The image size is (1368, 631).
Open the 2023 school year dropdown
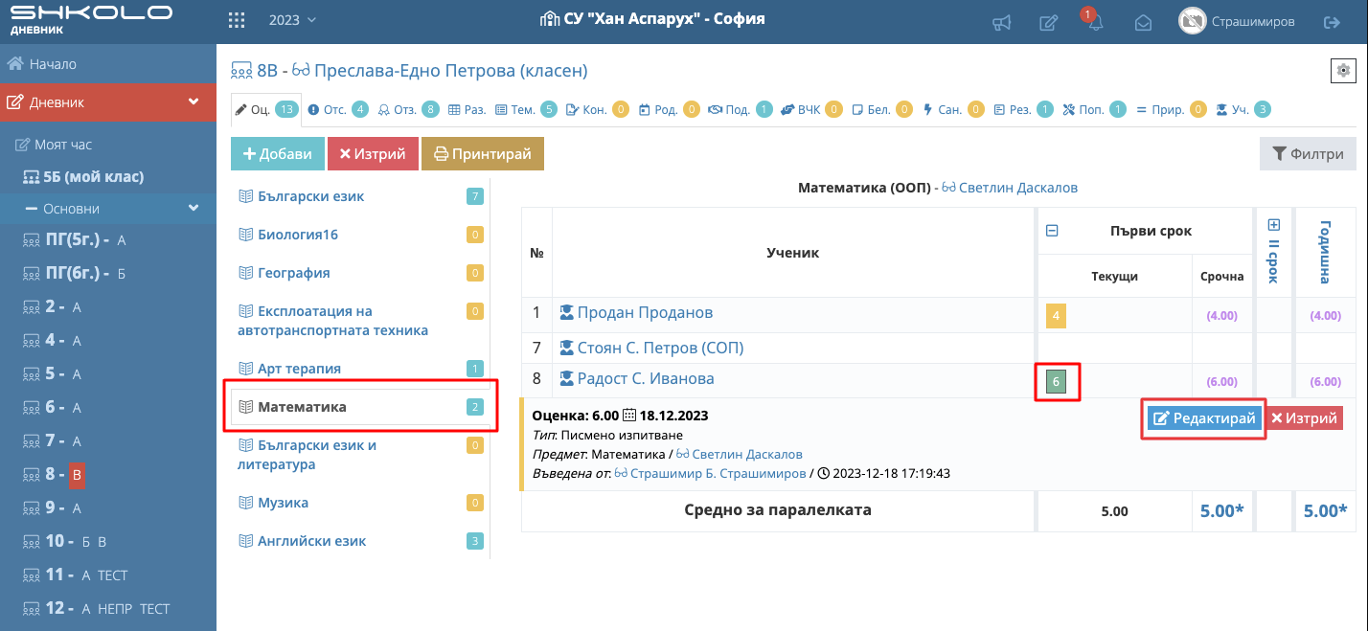pyautogui.click(x=292, y=20)
